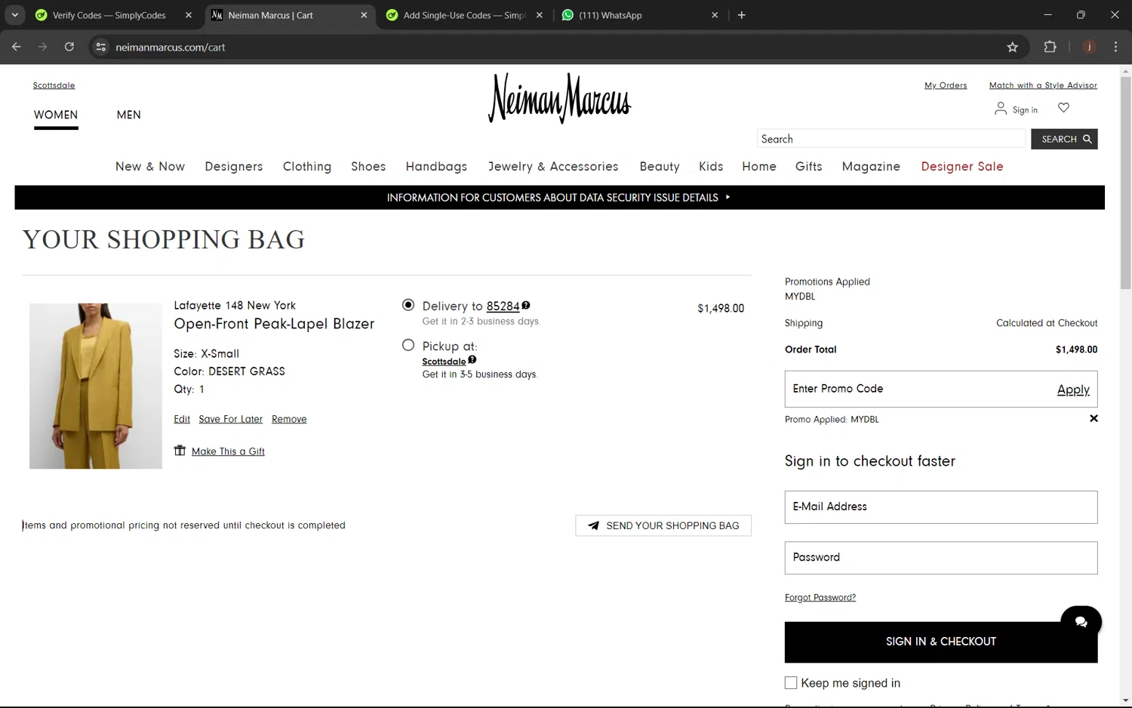Image resolution: width=1132 pixels, height=708 pixels.
Task: Open the Scottsdale store link
Action: tap(54, 85)
